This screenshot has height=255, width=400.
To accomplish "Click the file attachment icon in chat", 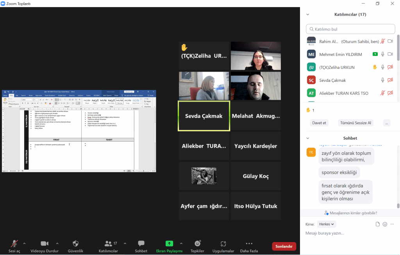I will [x=377, y=224].
